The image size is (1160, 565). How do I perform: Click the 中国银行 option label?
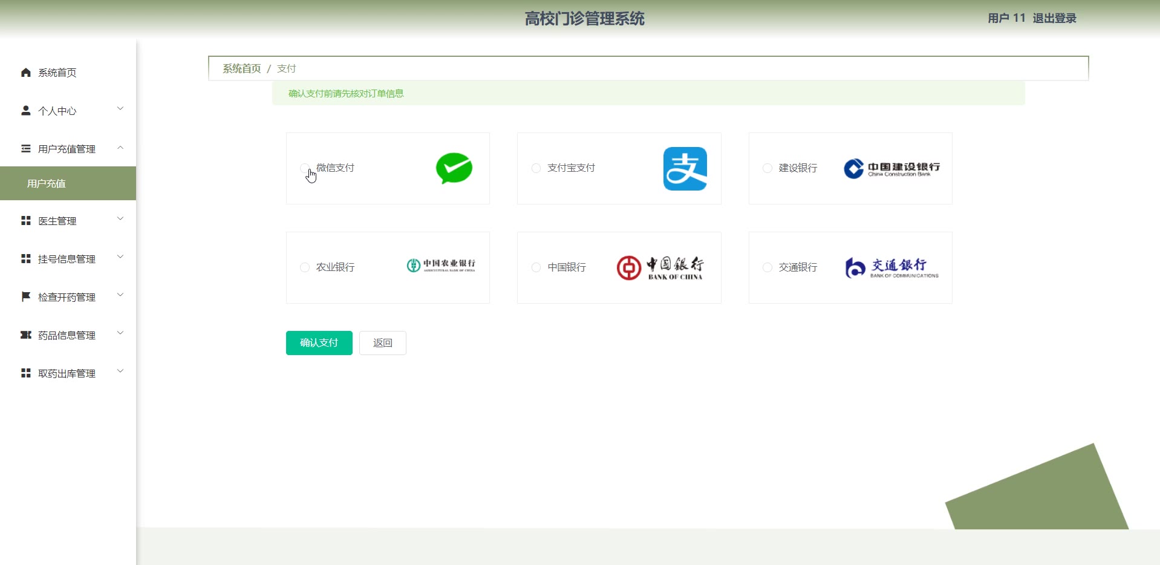567,267
